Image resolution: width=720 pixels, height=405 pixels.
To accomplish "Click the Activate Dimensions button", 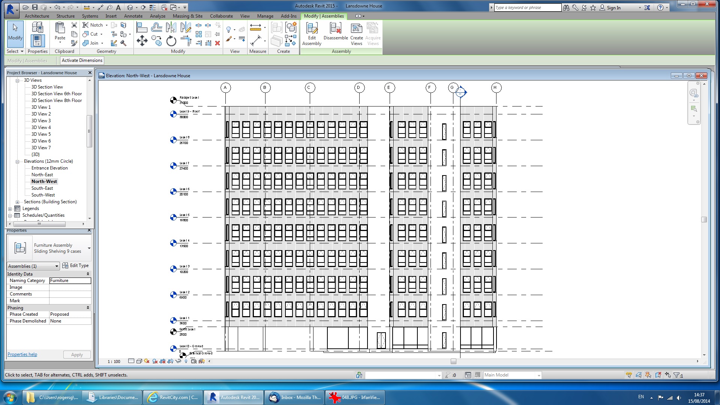I will click(x=82, y=60).
